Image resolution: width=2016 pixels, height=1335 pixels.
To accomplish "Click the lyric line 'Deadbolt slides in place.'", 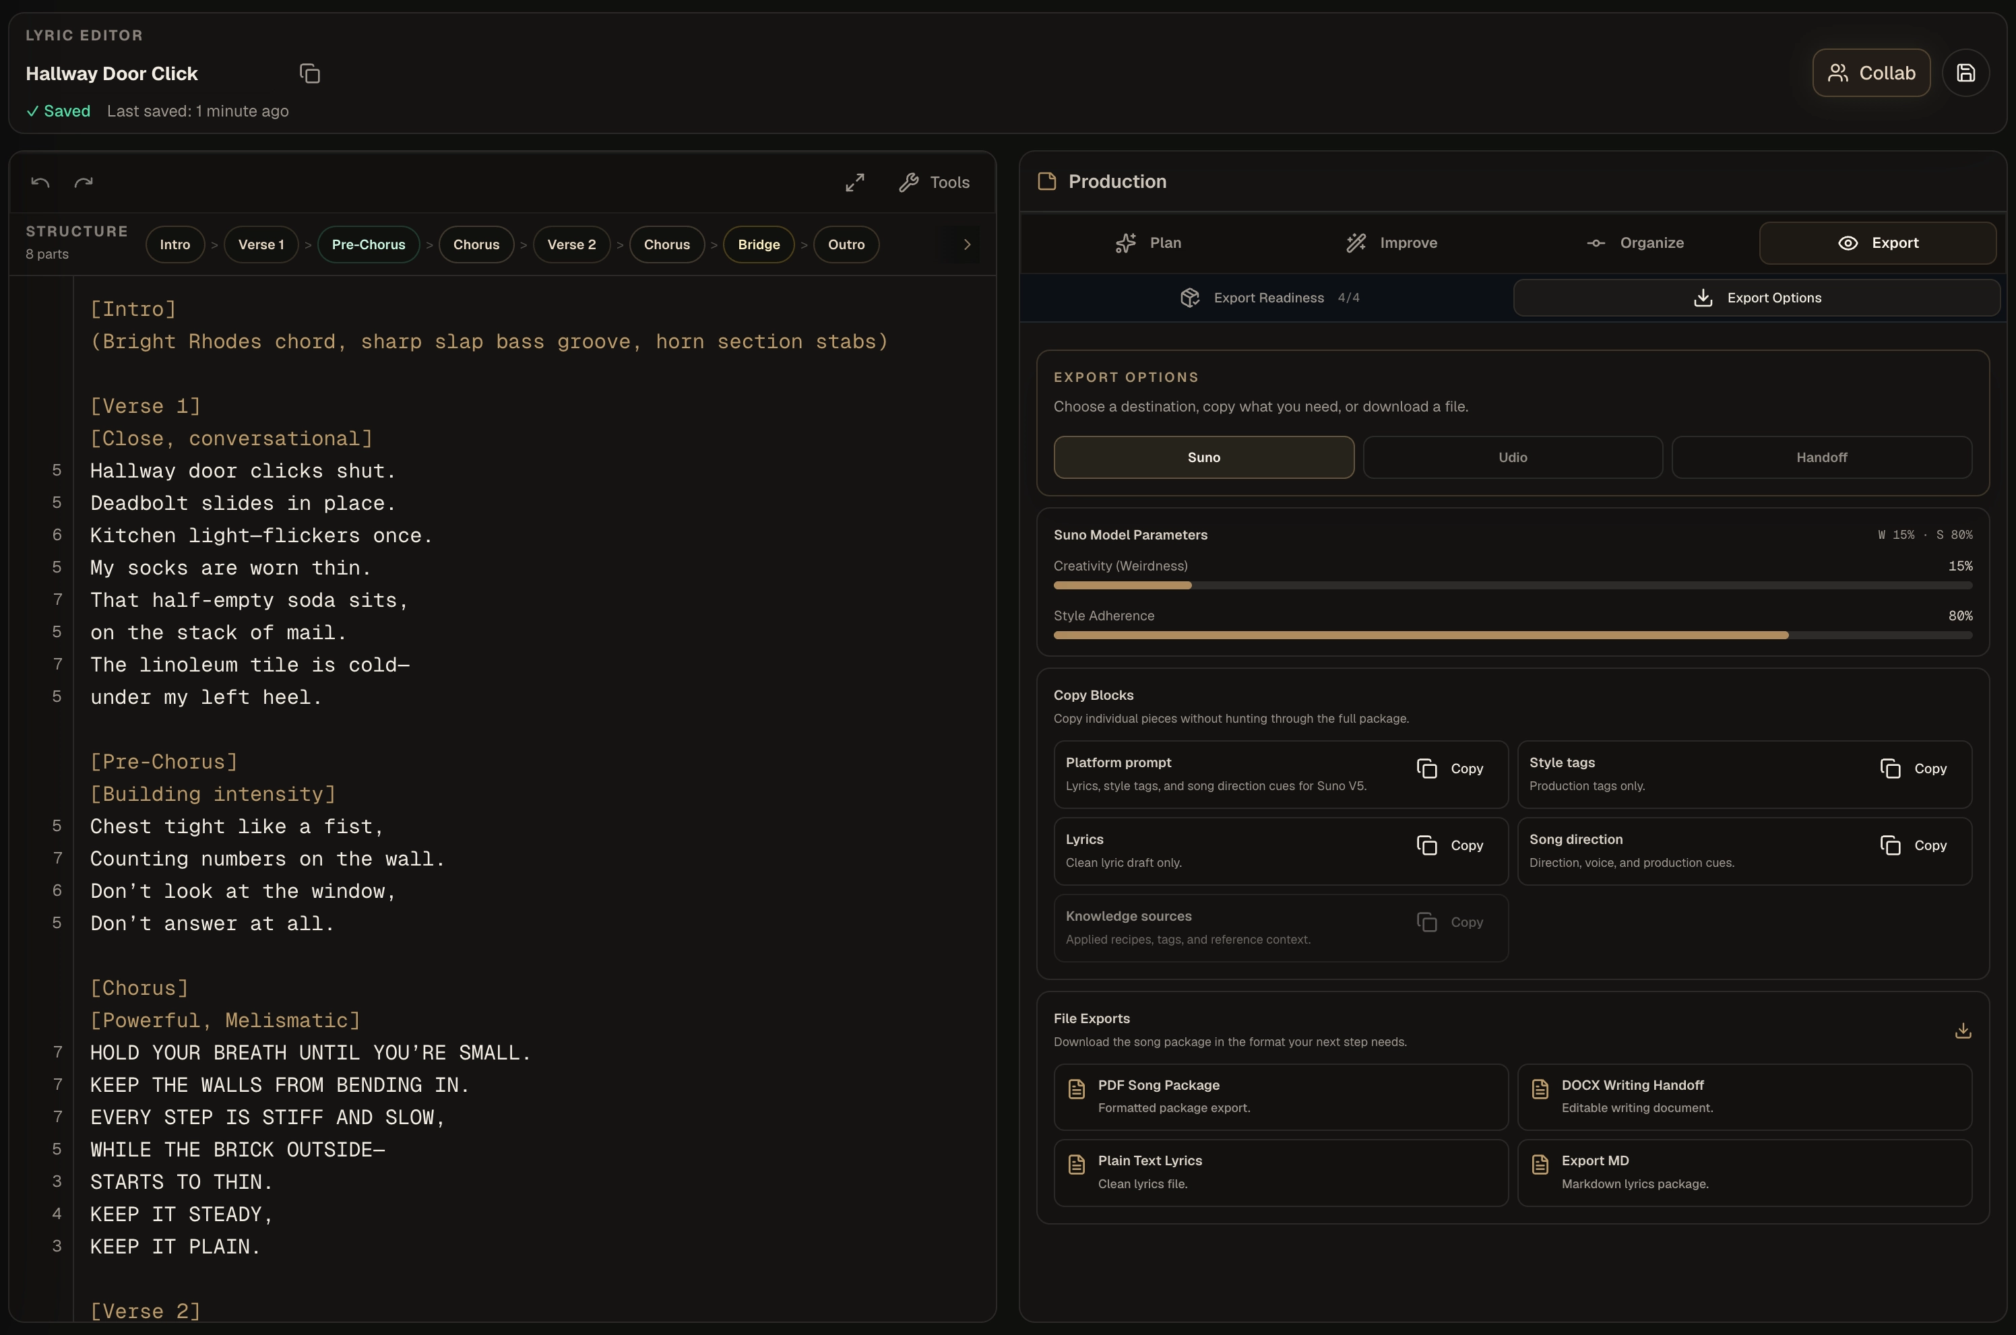I will pos(243,503).
